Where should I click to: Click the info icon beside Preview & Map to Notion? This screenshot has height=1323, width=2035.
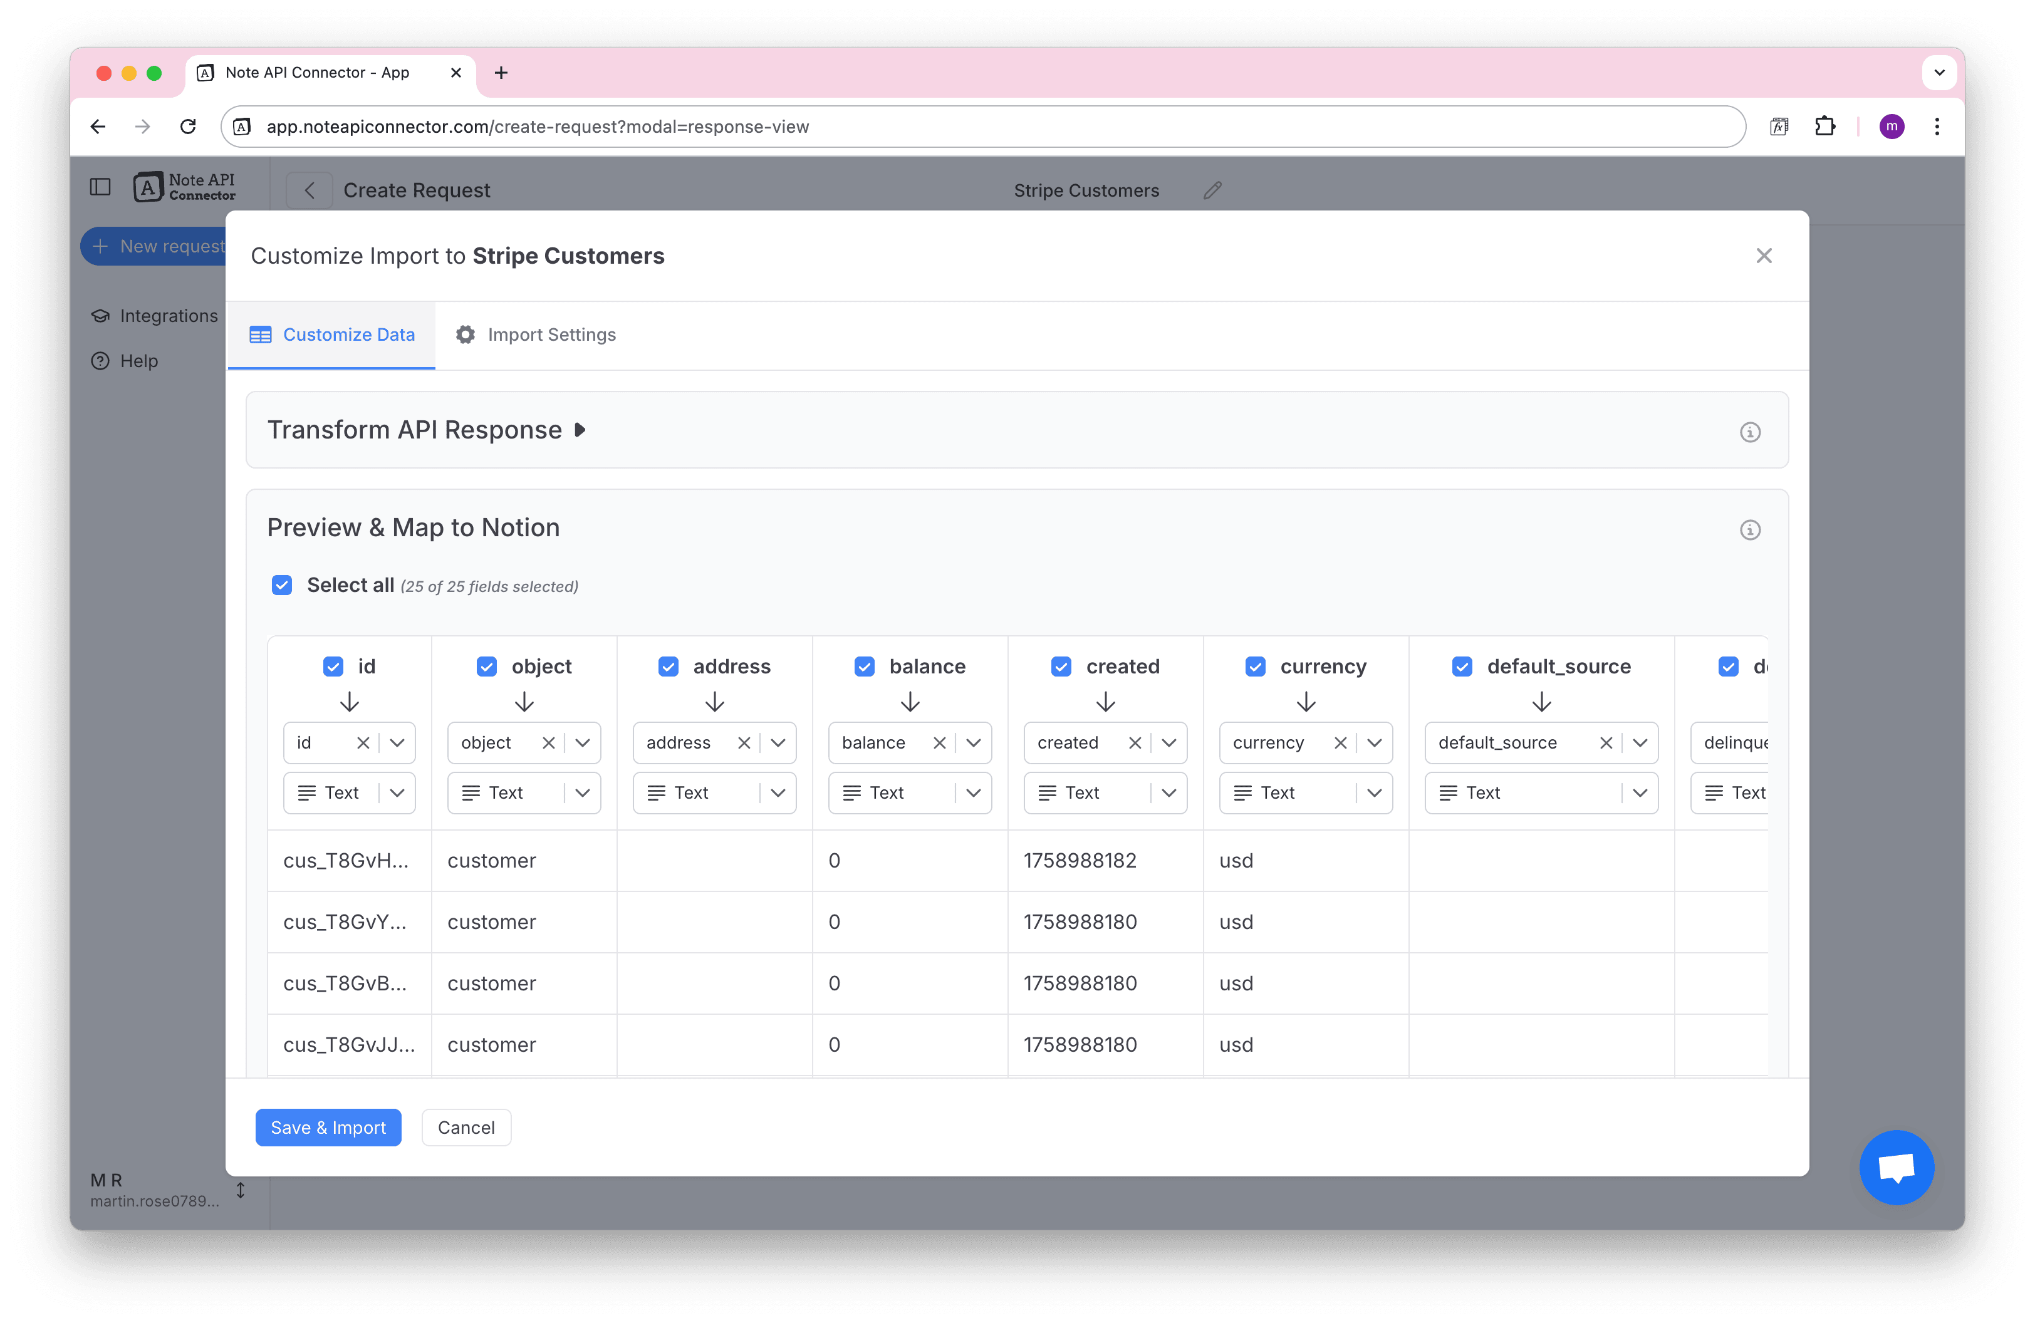pos(1749,530)
